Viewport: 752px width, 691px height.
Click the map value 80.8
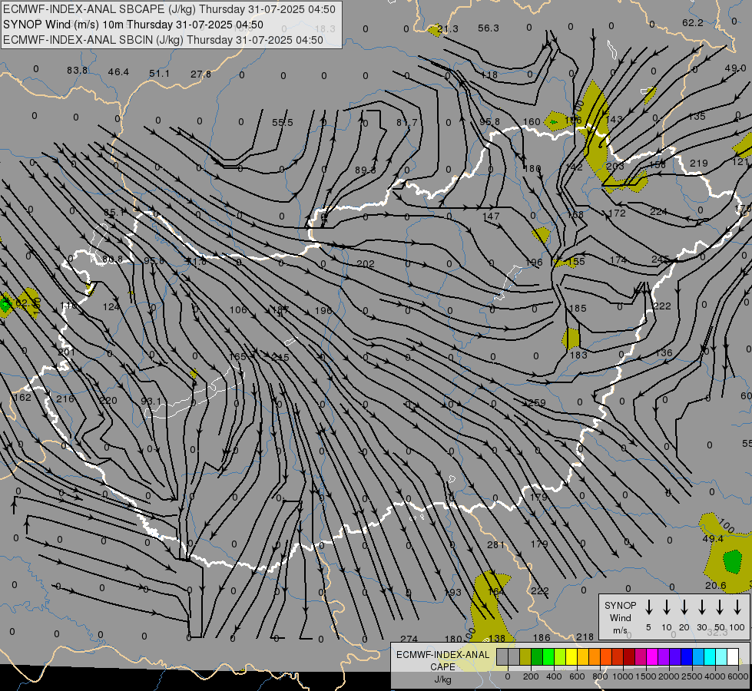tap(112, 260)
